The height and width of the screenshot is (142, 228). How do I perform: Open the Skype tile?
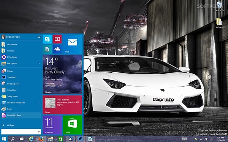coord(47,39)
